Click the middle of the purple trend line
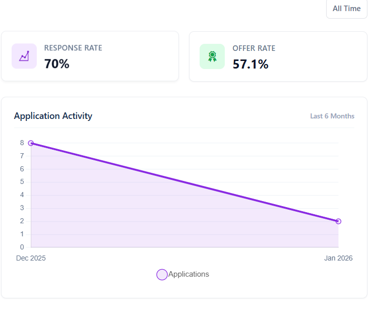 pos(184,182)
